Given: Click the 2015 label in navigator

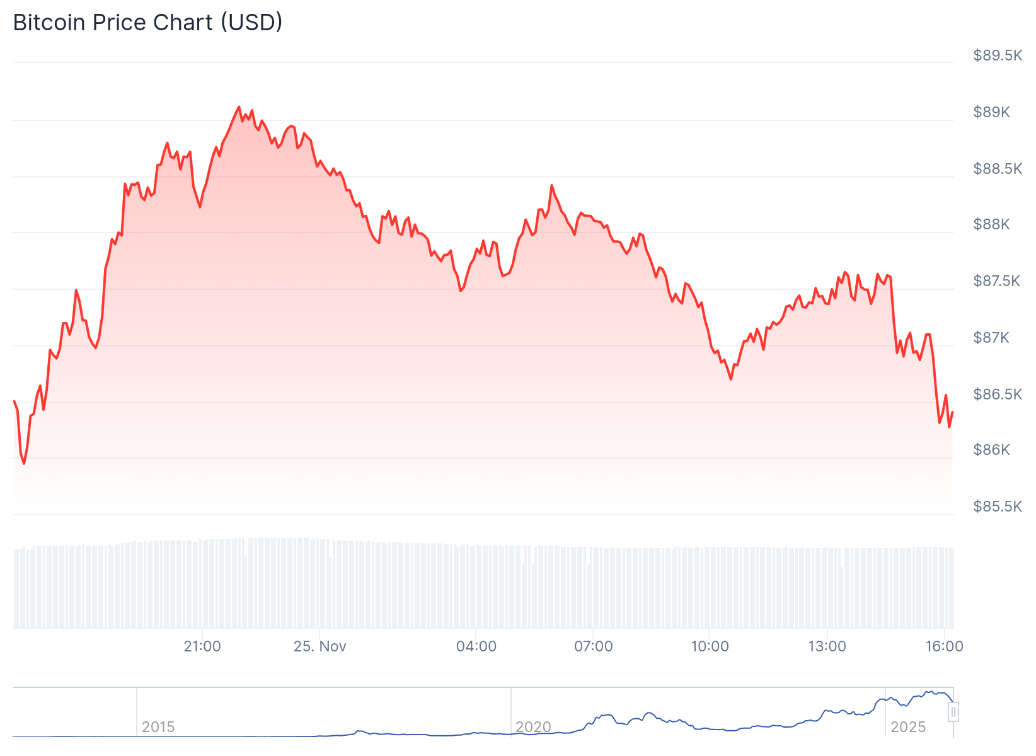Looking at the screenshot, I should pyautogui.click(x=158, y=727).
